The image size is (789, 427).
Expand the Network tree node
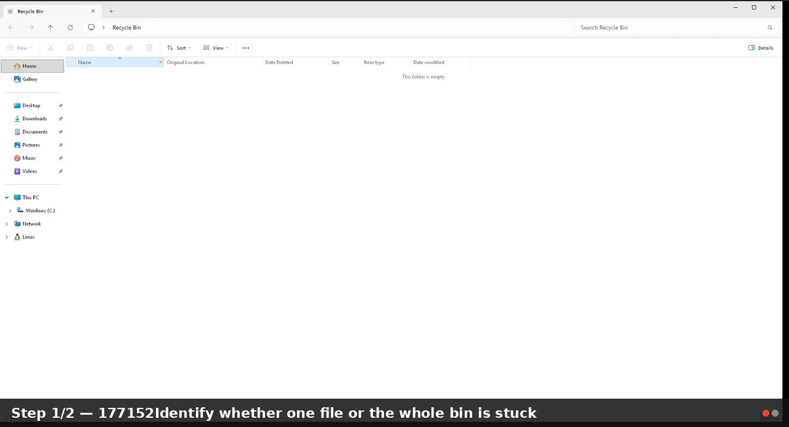pos(7,224)
